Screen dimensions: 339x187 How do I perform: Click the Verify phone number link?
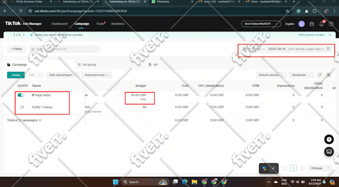tap(311, 35)
